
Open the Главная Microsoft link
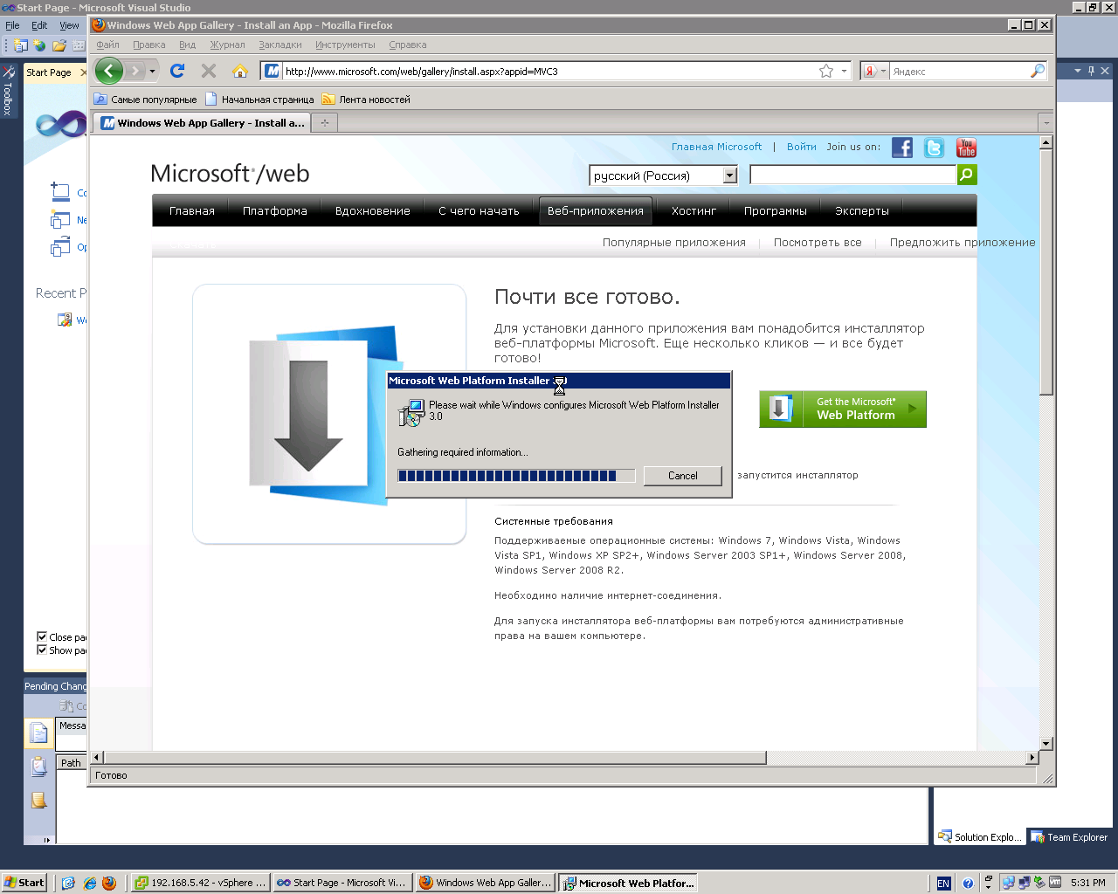pos(716,147)
